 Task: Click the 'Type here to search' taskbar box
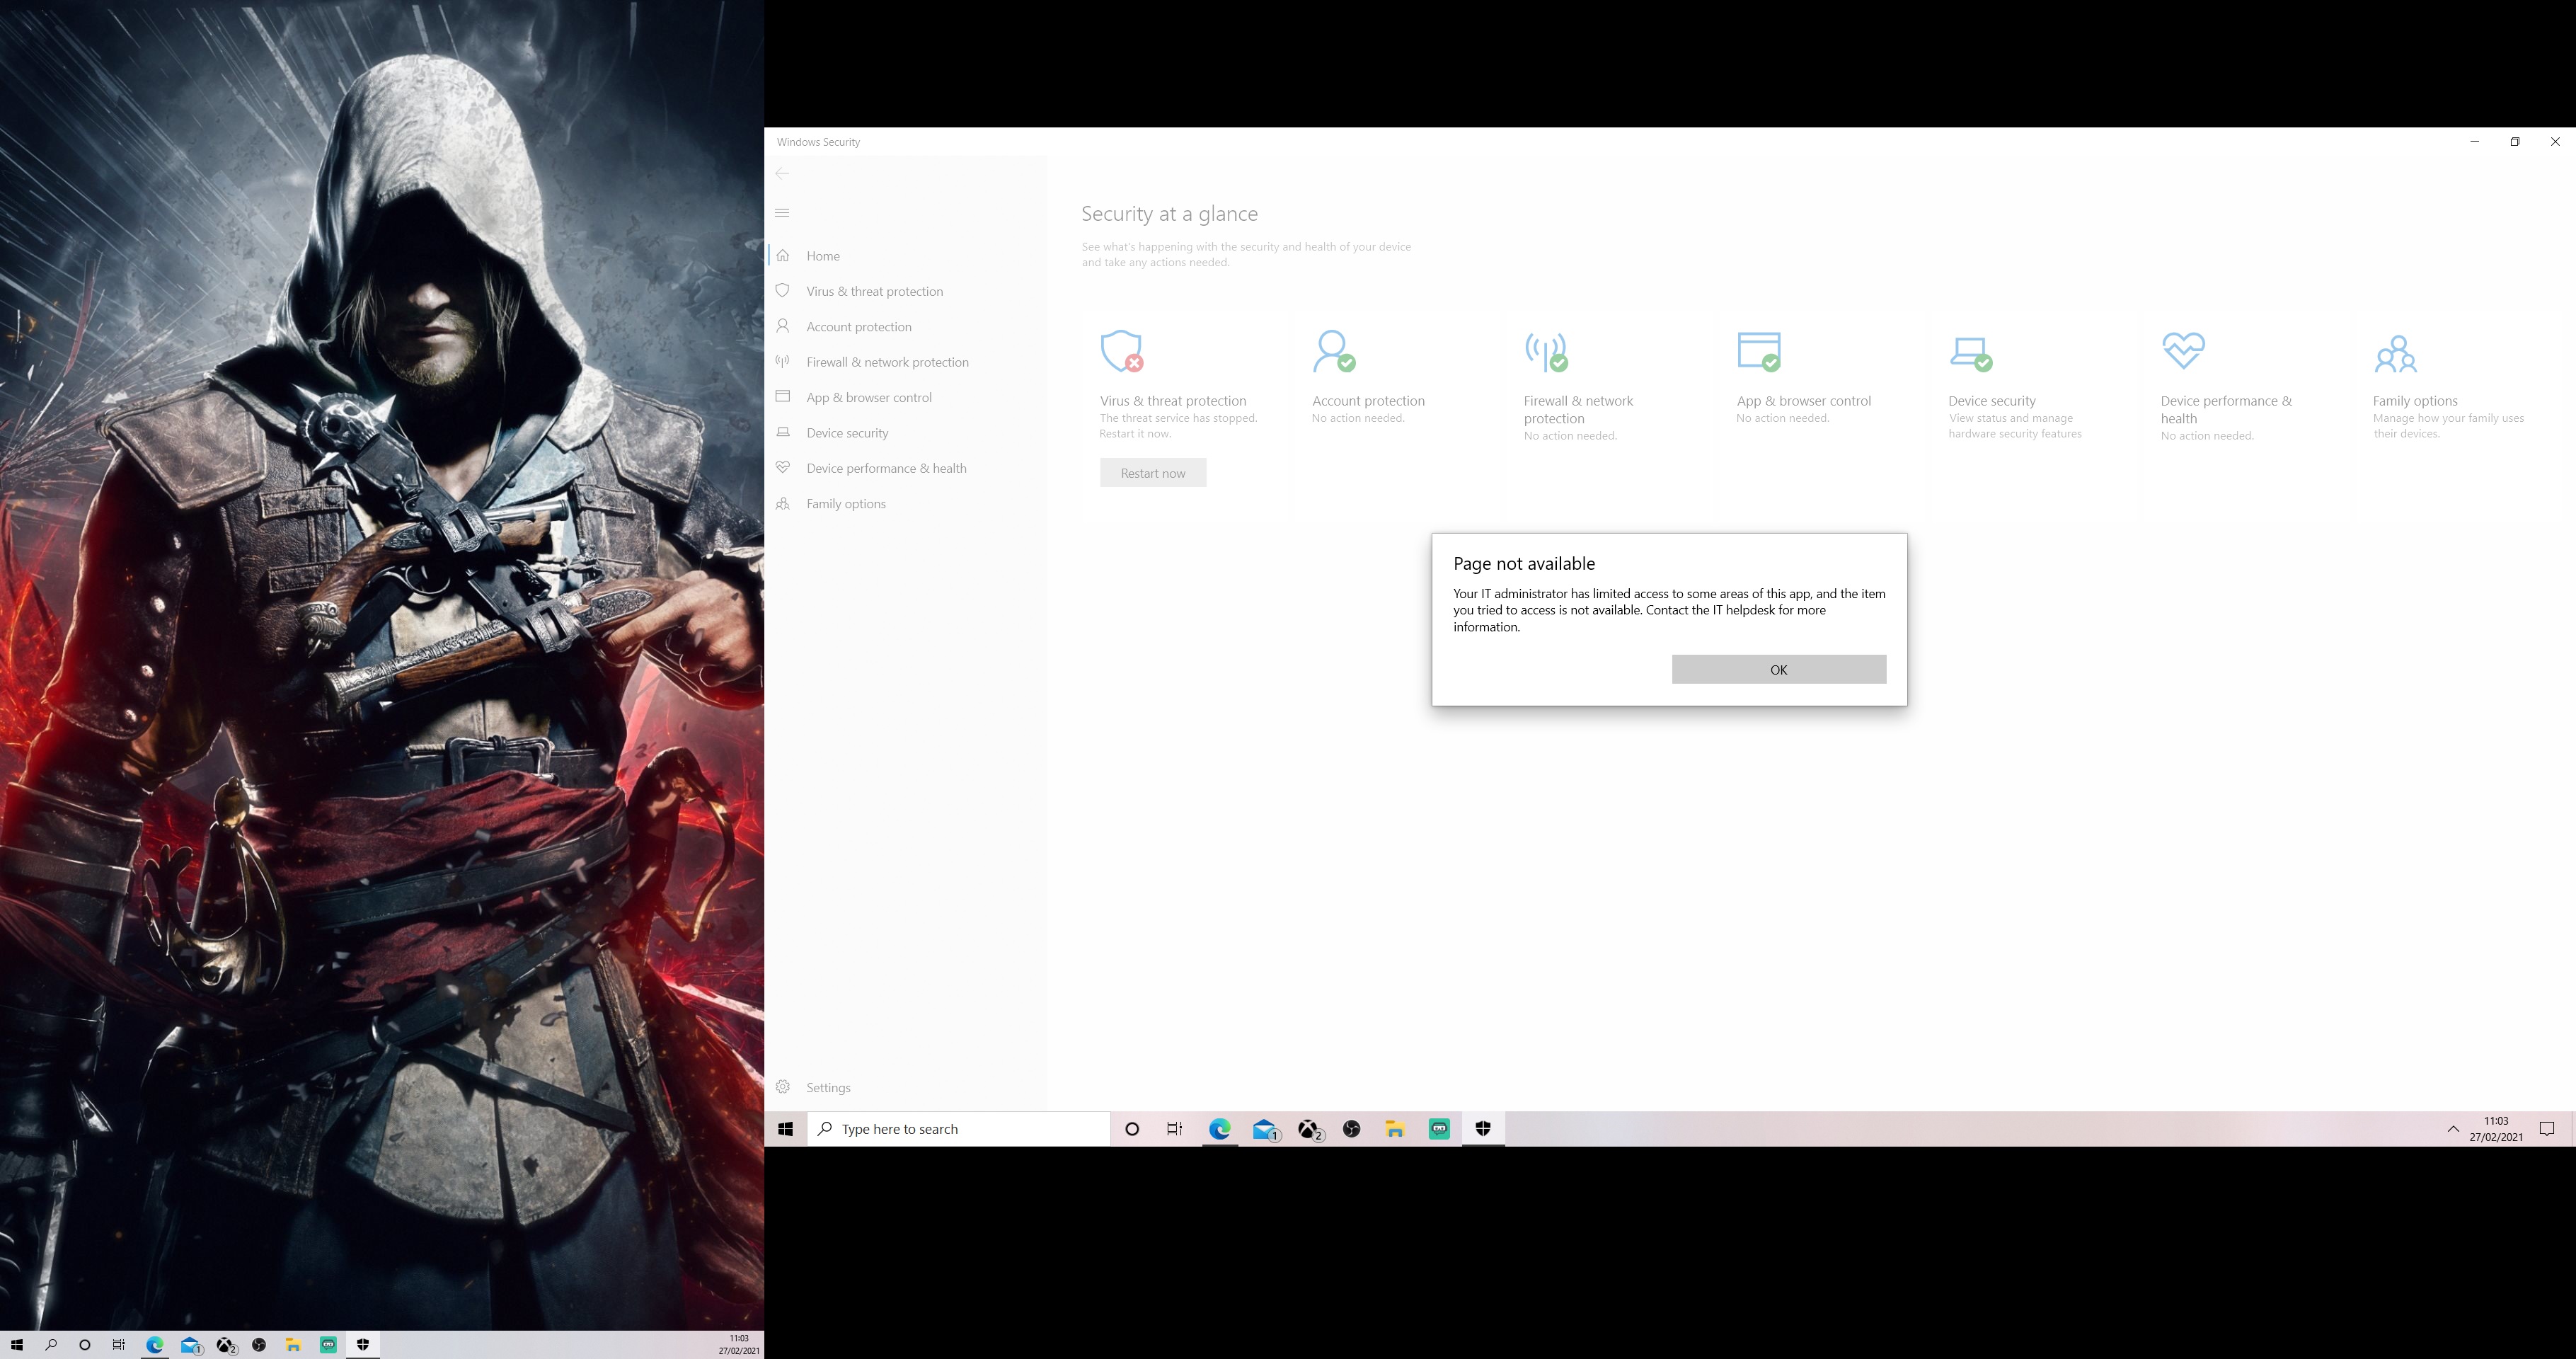[958, 1129]
